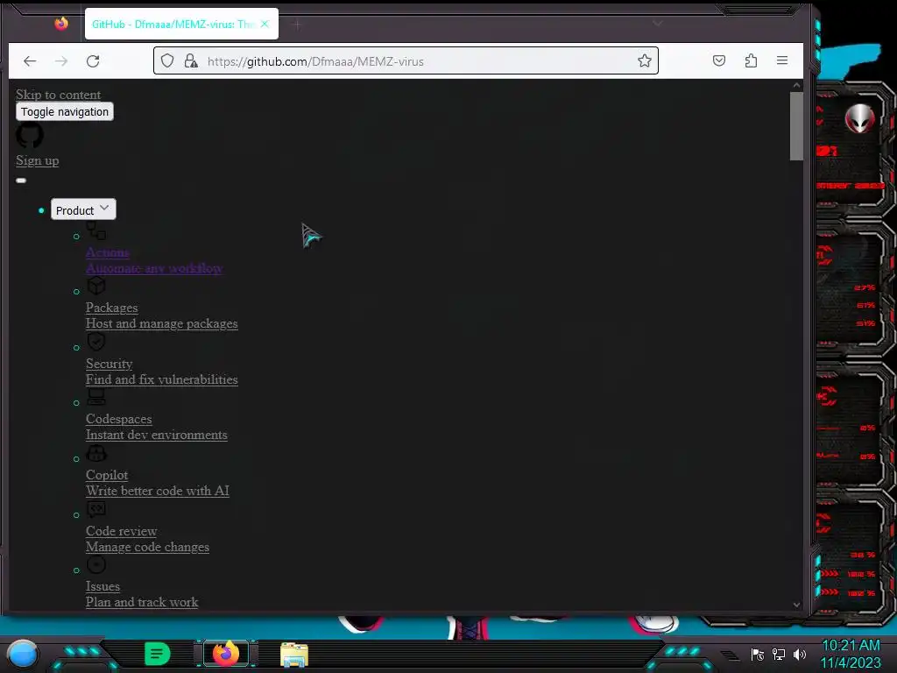897x673 pixels.
Task: Open the Actions link
Action: [108, 252]
